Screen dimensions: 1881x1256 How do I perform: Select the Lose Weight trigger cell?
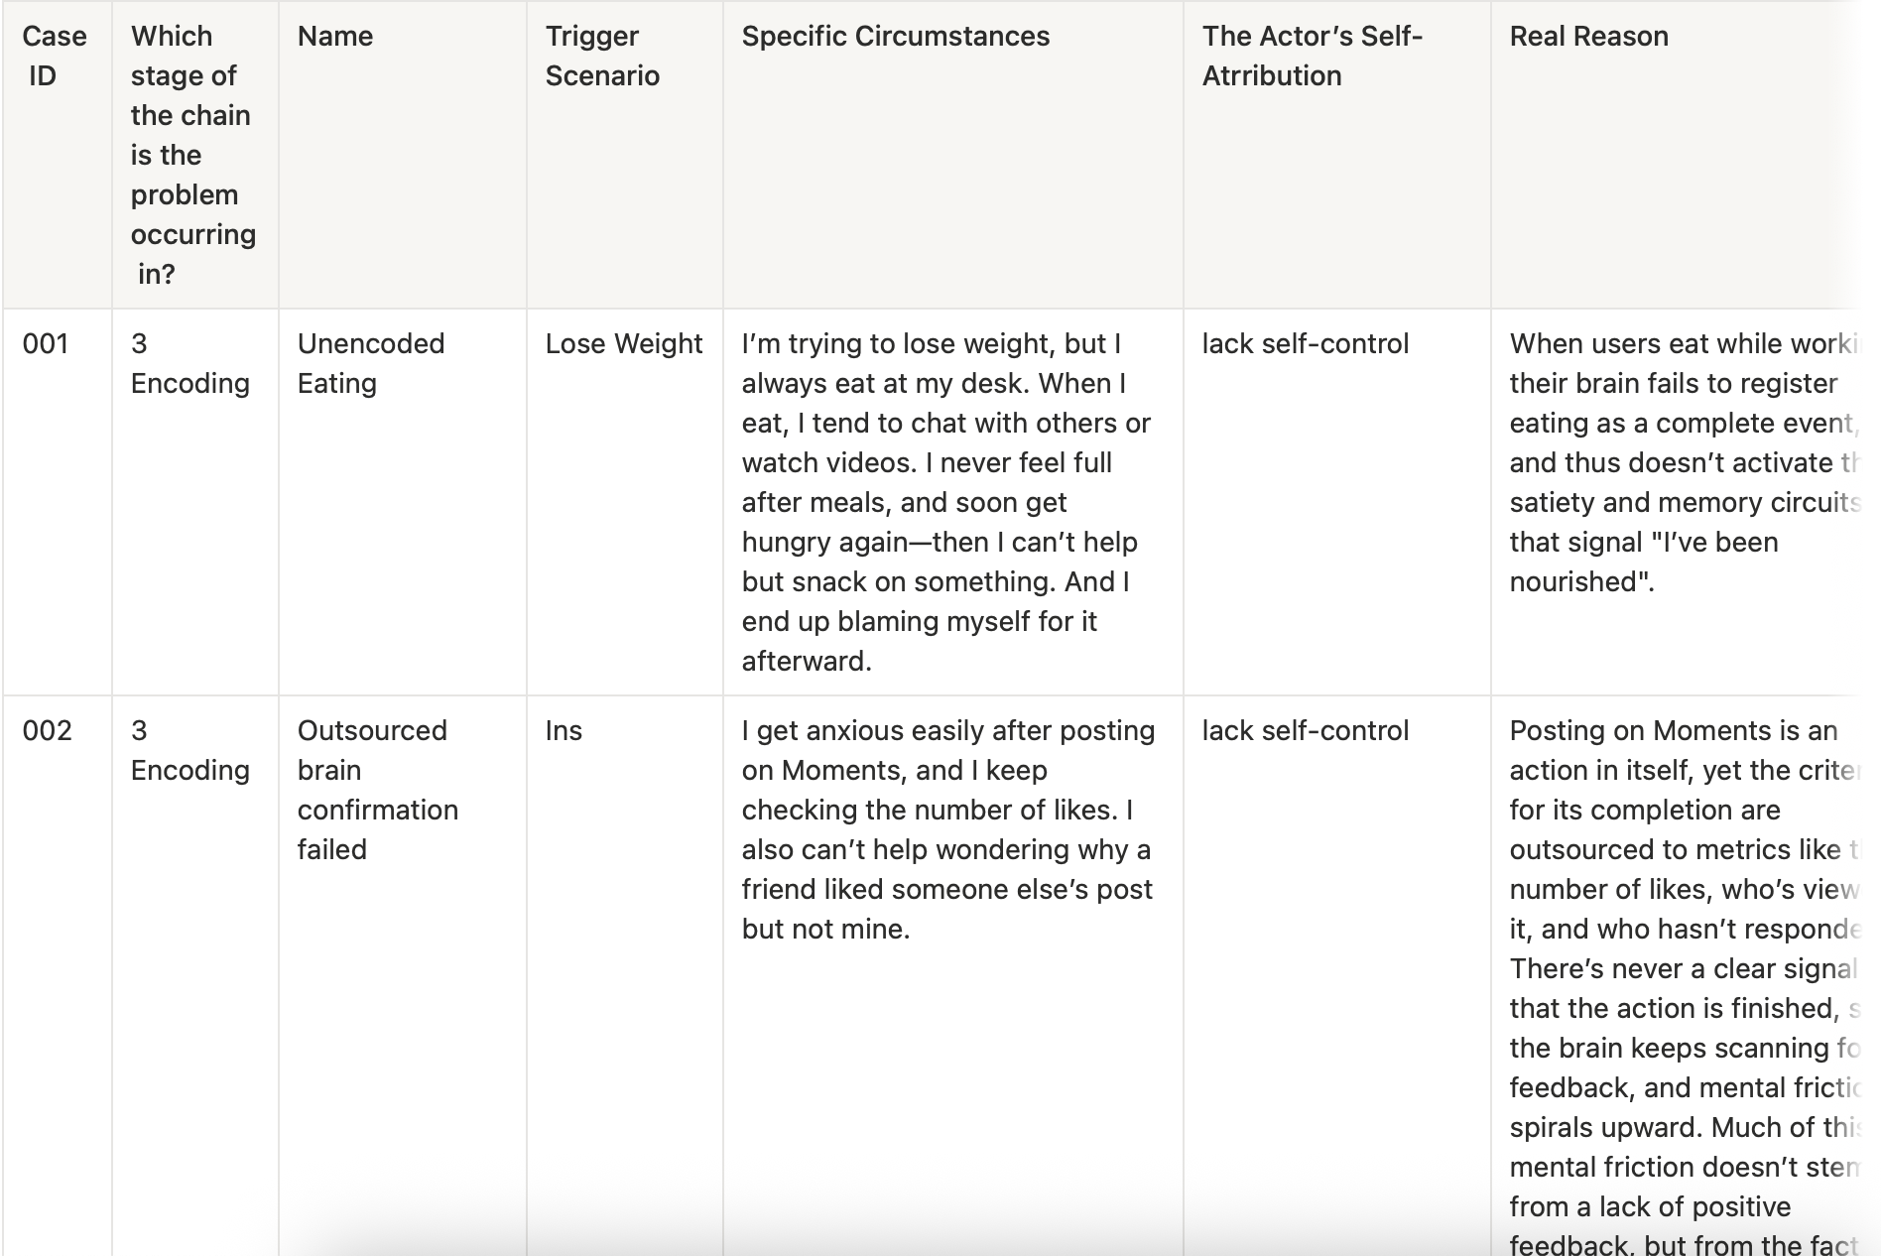(x=623, y=344)
